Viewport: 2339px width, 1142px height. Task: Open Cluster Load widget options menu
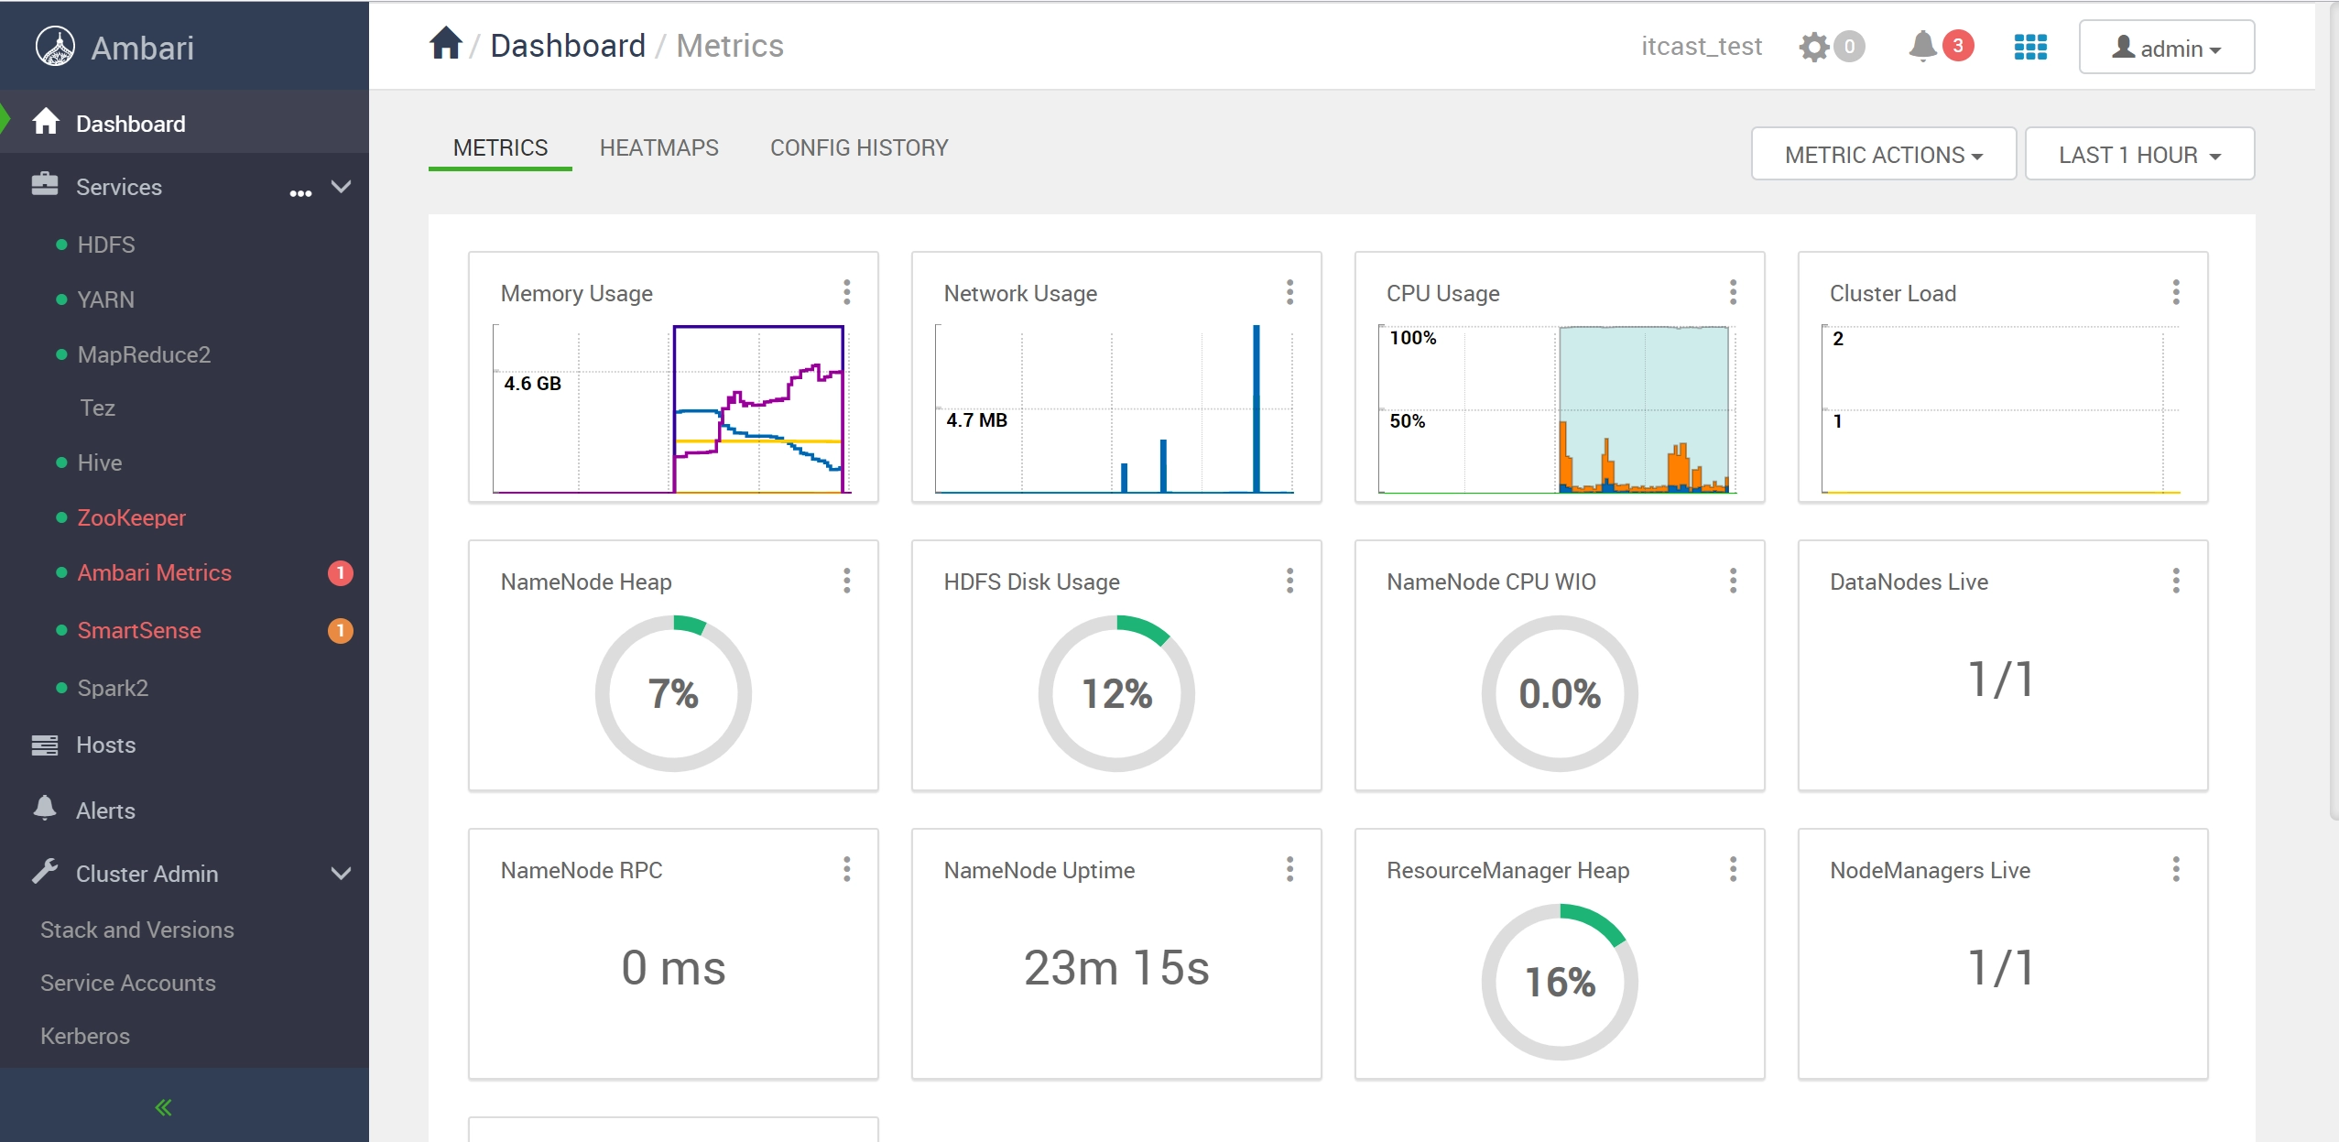pos(2177,292)
